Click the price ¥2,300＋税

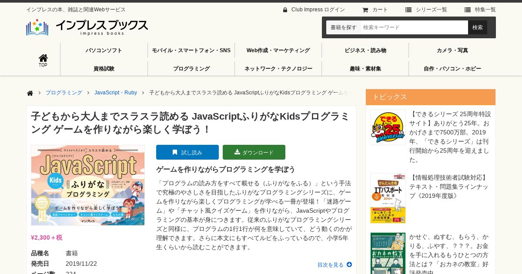click(x=47, y=237)
